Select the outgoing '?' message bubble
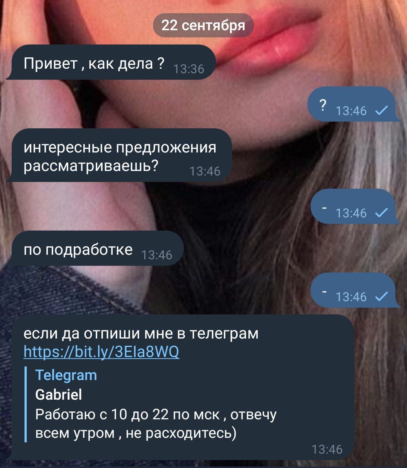 [x=354, y=104]
